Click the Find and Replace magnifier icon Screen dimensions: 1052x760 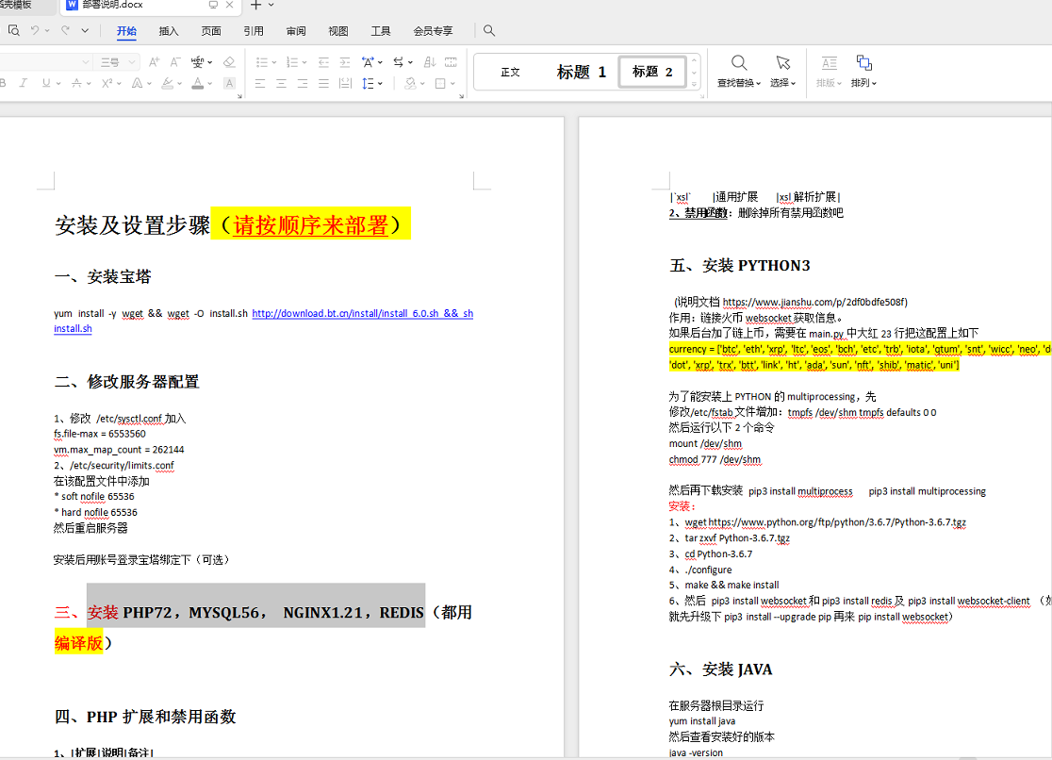point(739,63)
